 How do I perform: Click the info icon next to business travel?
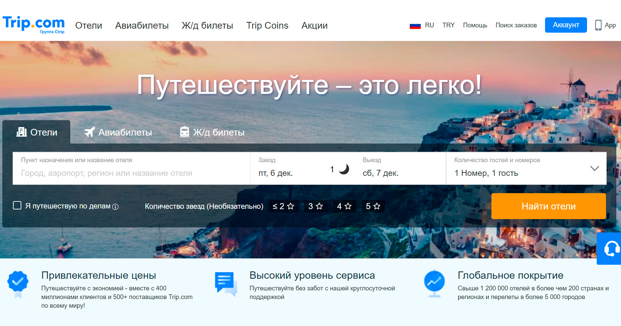tap(115, 207)
